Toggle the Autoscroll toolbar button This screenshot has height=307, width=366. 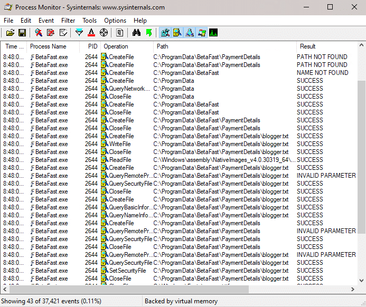click(x=51, y=33)
